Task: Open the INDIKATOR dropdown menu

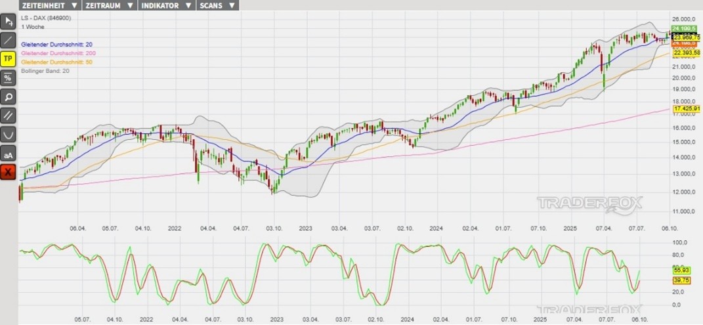Action: (x=167, y=5)
